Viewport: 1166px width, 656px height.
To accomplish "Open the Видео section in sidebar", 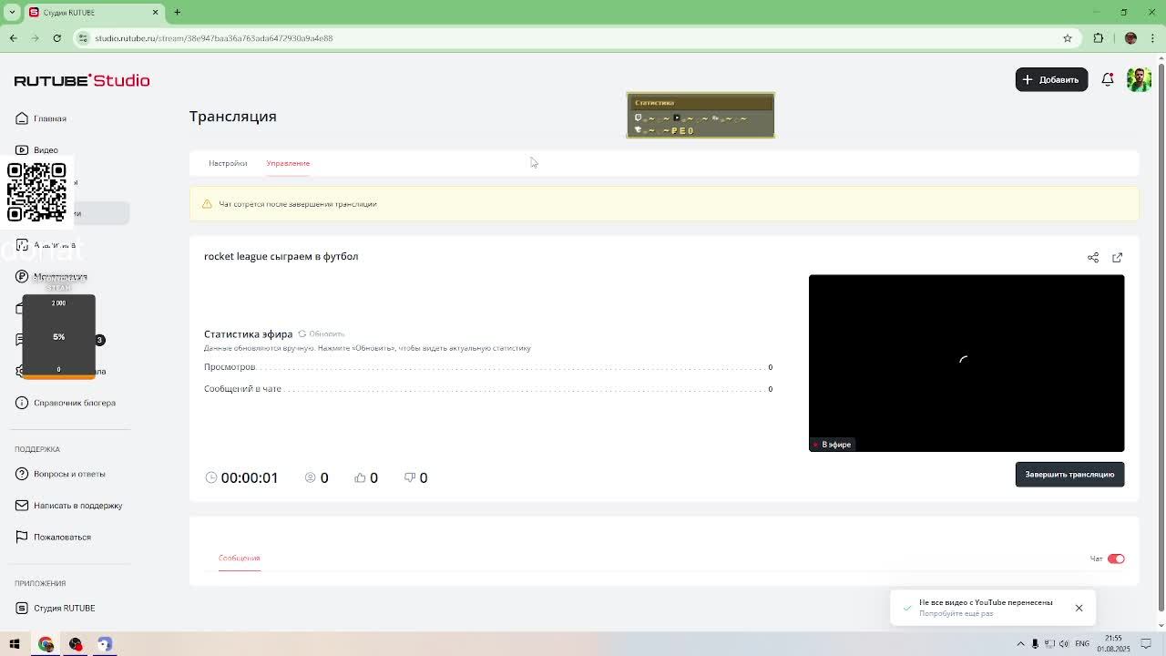I will [x=37, y=150].
